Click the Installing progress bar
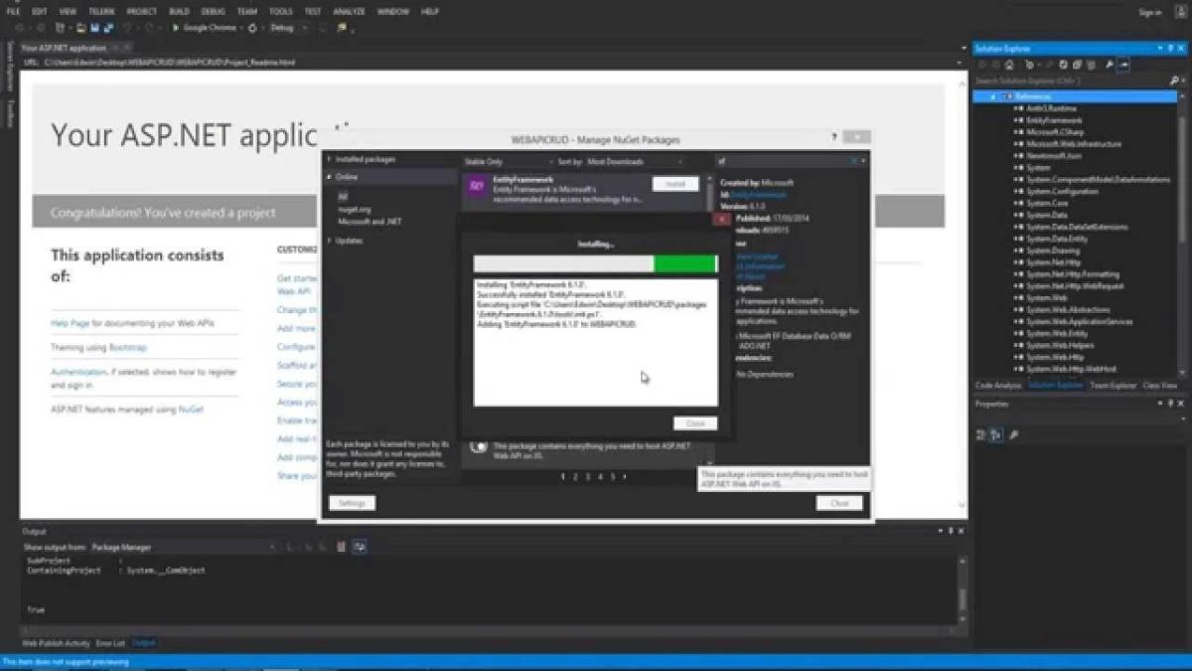1192x671 pixels. point(595,263)
